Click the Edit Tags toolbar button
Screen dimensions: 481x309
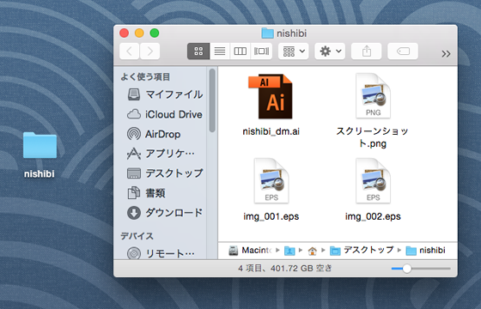(x=403, y=51)
